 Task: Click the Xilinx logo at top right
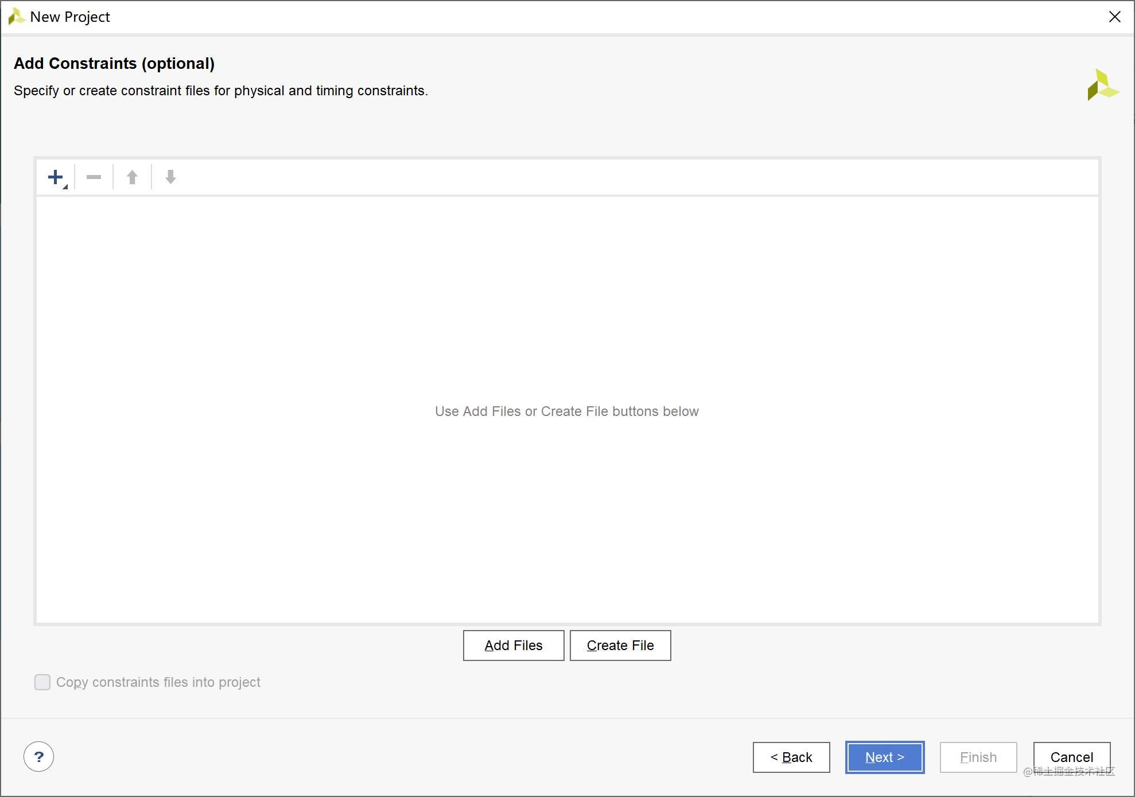point(1102,85)
